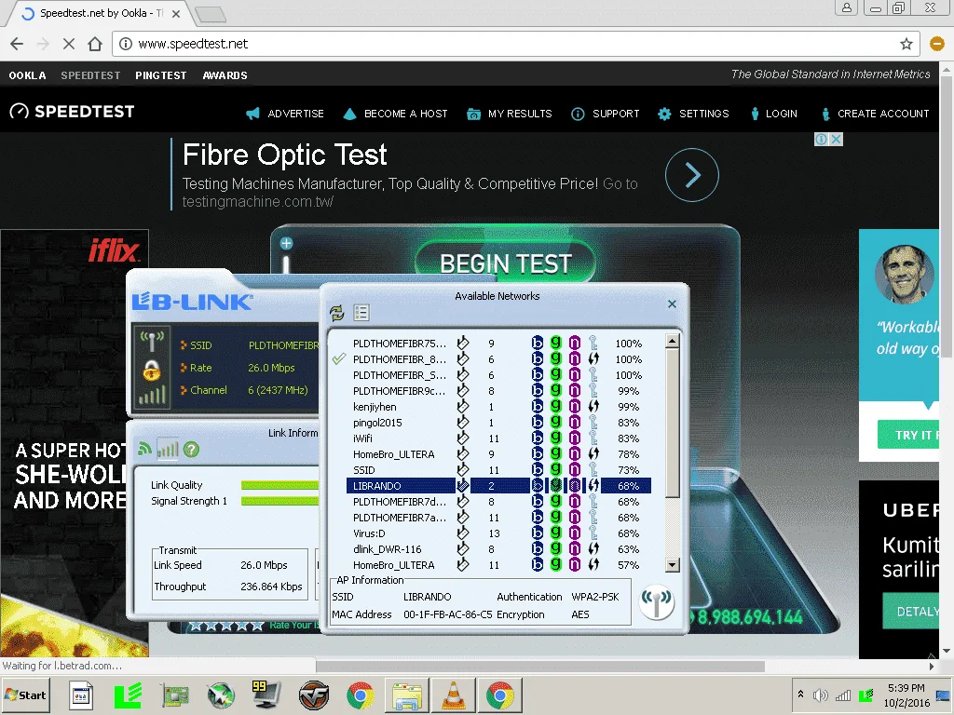Open the site survey icon in LB-LINK panel

coord(144,450)
